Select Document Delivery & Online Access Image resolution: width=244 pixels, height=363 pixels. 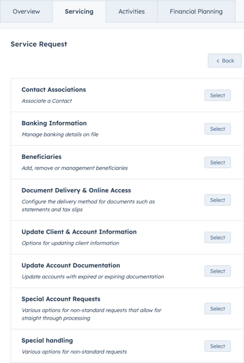217,200
